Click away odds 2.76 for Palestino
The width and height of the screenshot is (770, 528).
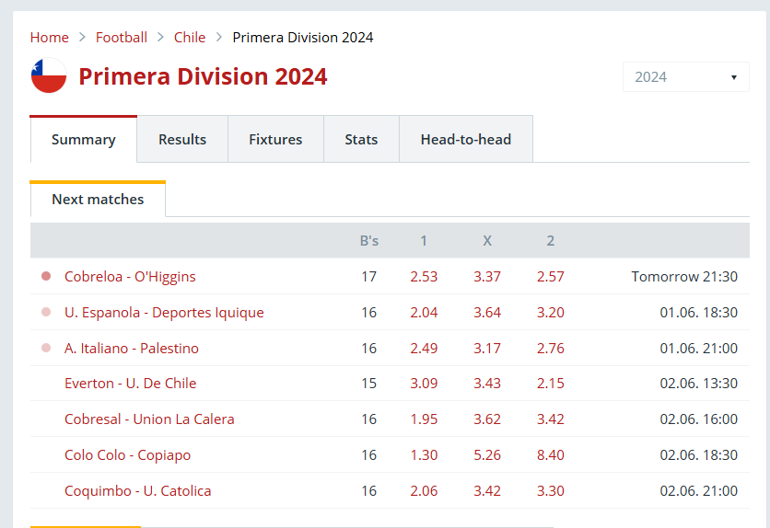click(x=551, y=348)
